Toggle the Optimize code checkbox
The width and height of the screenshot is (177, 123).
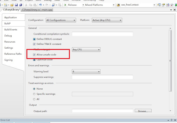point(34,60)
